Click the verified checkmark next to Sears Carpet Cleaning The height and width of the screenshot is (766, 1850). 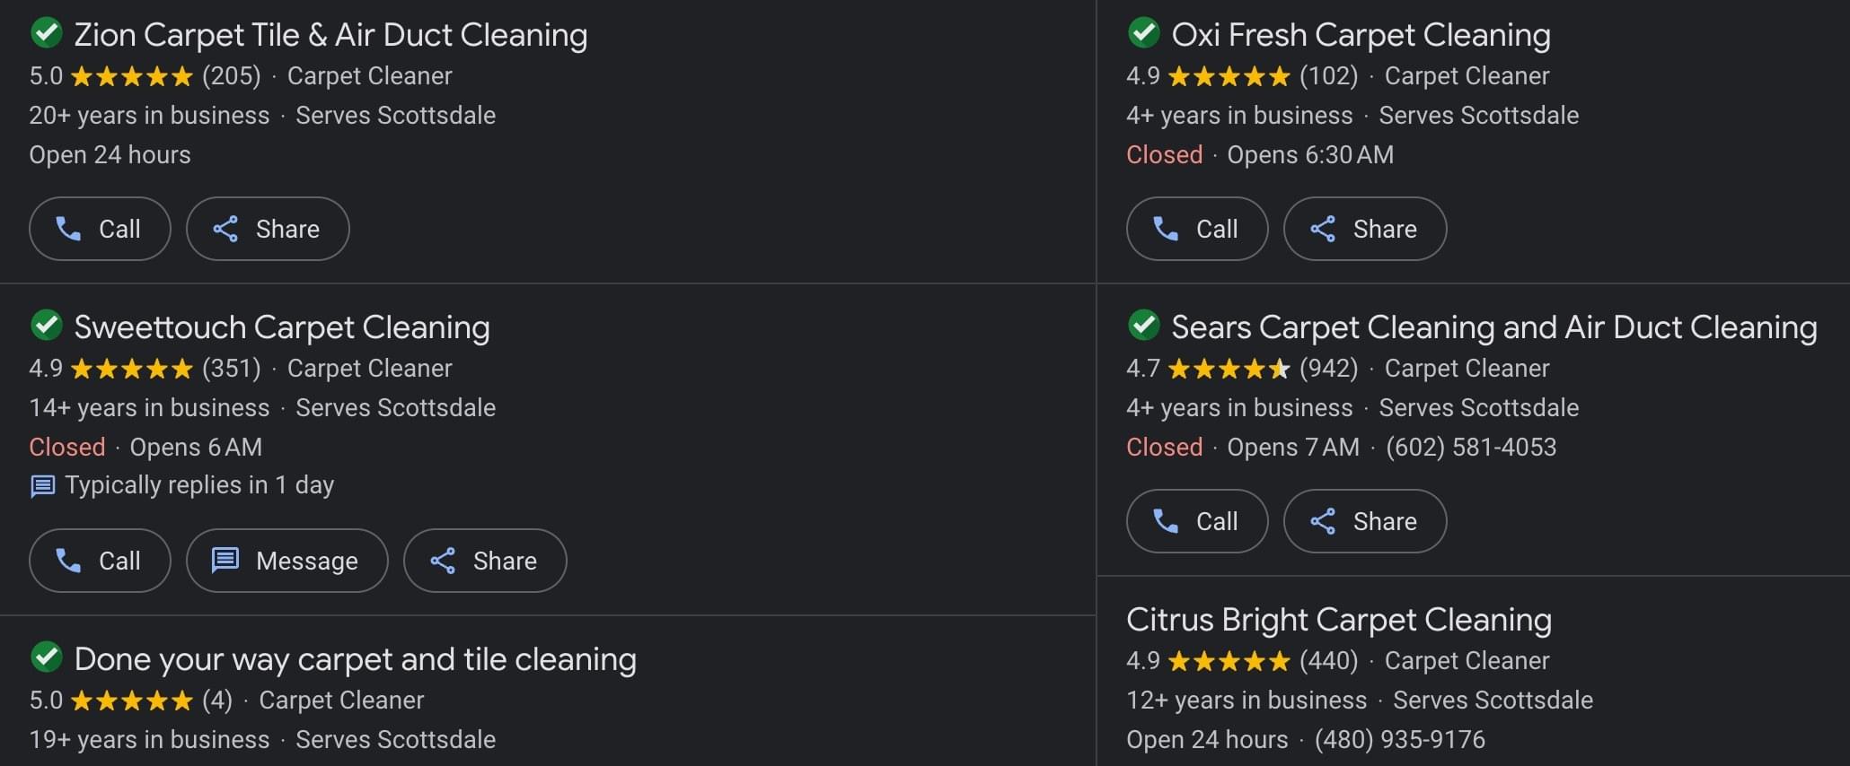pyautogui.click(x=1144, y=326)
